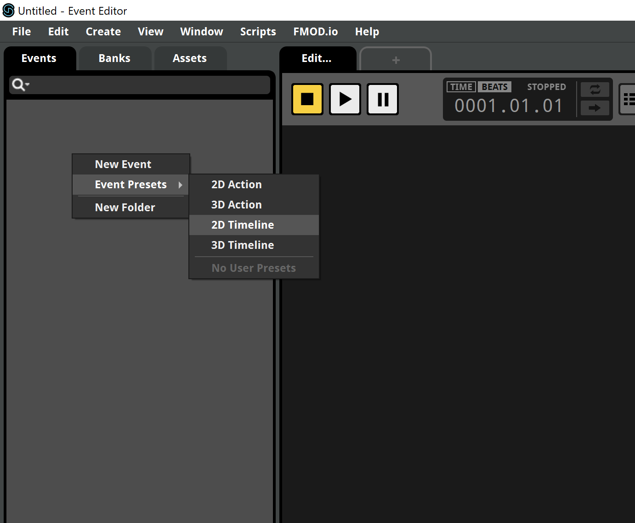The height and width of the screenshot is (523, 635).
Task: Pause playback with the Pause button
Action: [x=383, y=99]
